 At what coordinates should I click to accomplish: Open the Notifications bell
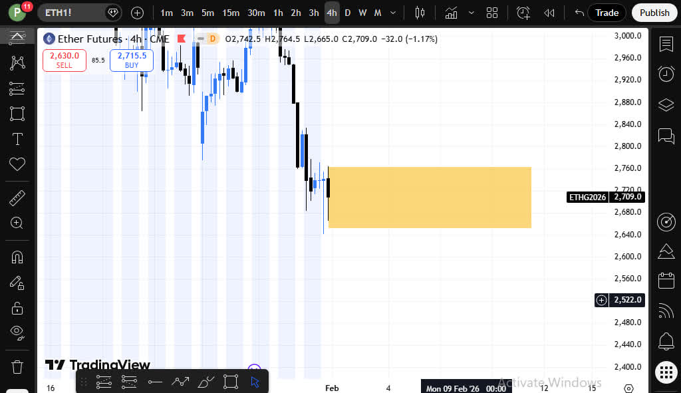click(x=666, y=342)
